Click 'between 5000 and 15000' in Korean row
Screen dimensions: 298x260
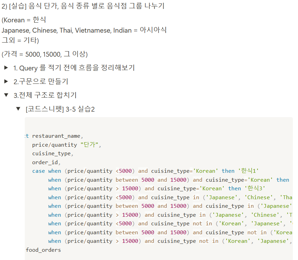pyautogui.click(x=151, y=180)
